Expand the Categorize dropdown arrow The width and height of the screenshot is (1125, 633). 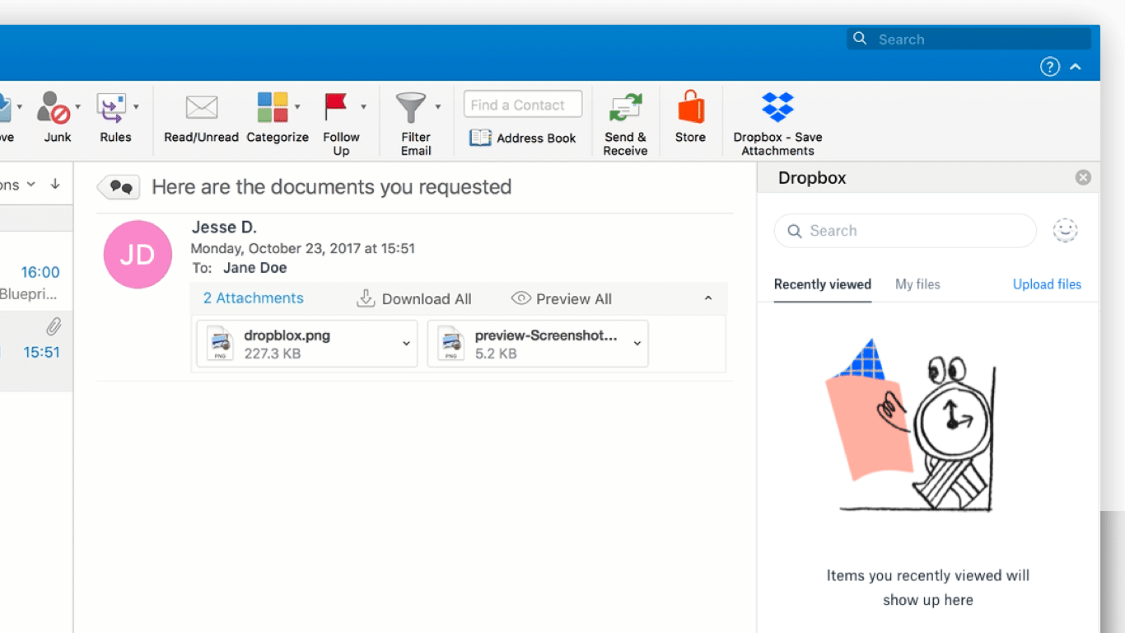[x=297, y=107]
